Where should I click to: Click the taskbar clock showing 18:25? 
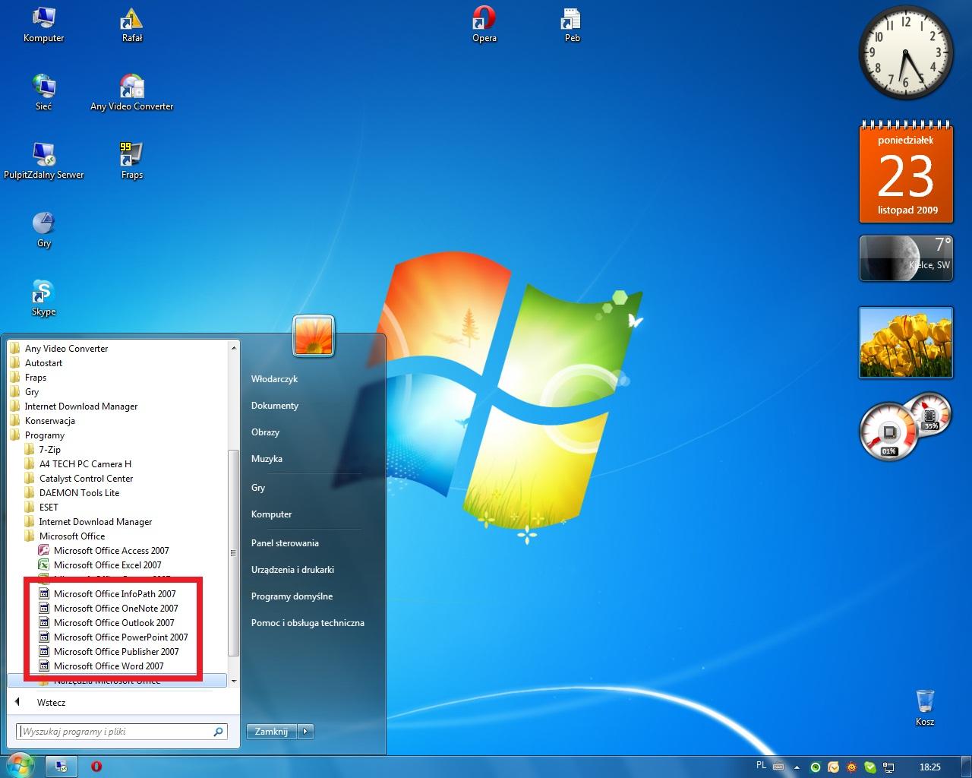pyautogui.click(x=929, y=767)
